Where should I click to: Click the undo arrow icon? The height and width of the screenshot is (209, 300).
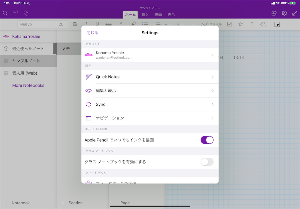coord(16,13)
